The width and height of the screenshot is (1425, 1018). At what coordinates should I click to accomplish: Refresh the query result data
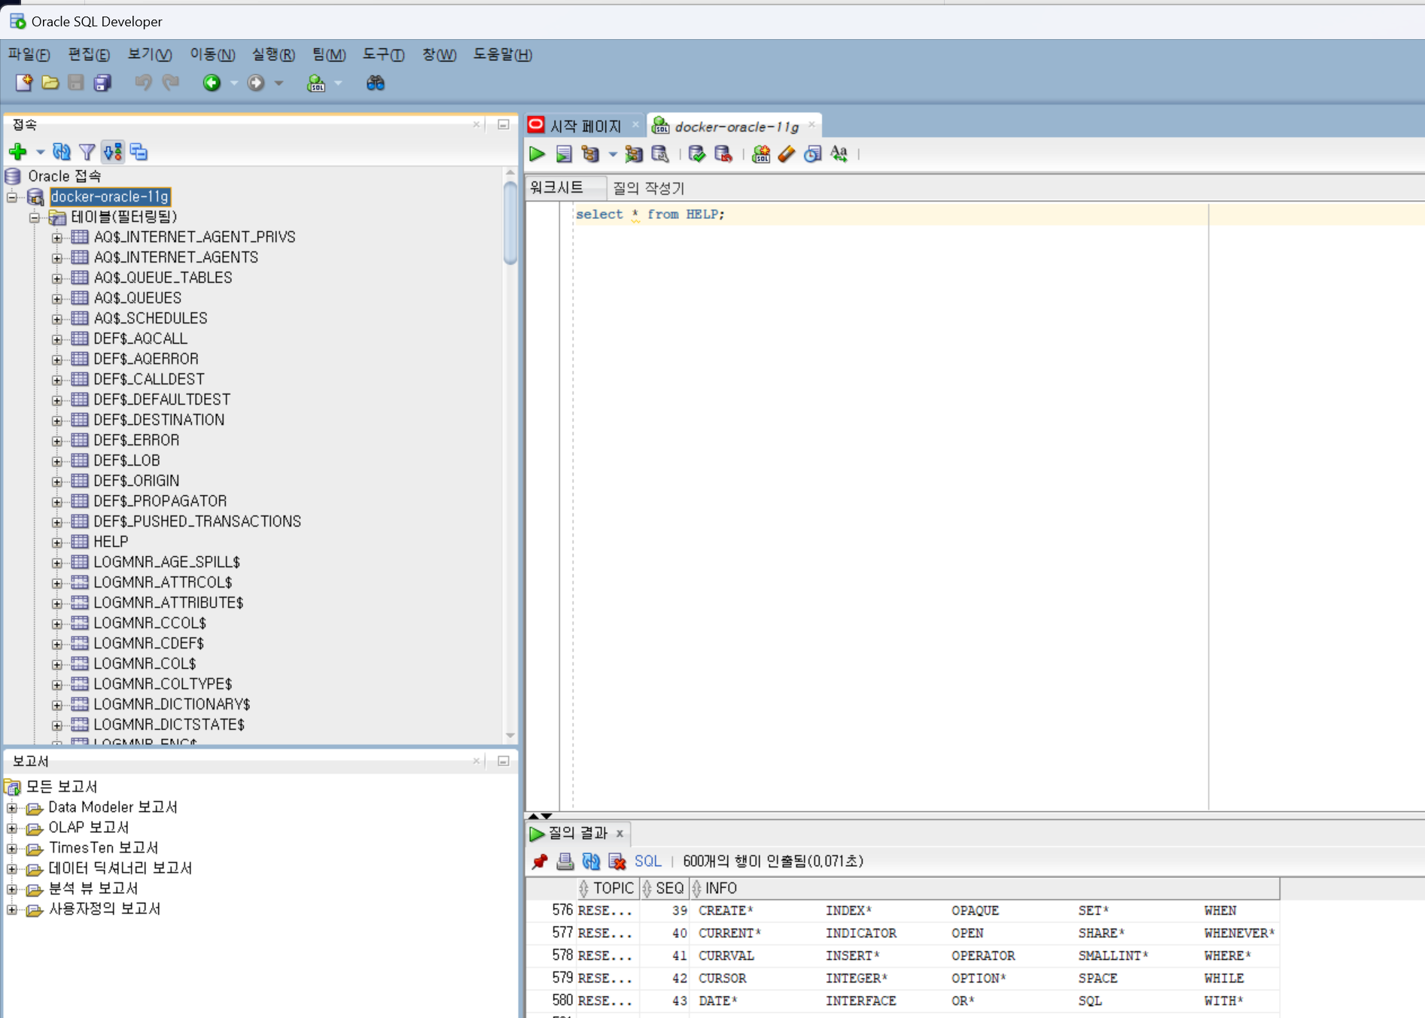pyautogui.click(x=592, y=862)
